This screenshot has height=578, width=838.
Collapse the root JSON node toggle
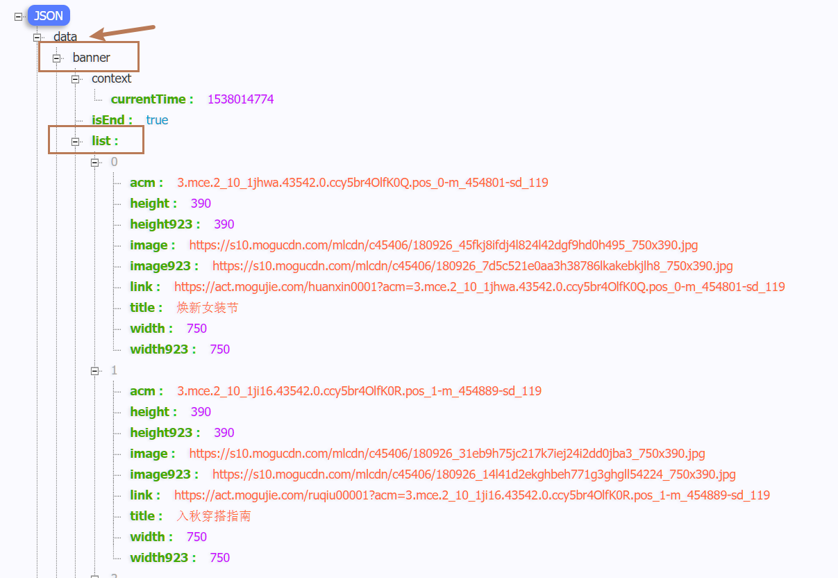click(x=19, y=16)
